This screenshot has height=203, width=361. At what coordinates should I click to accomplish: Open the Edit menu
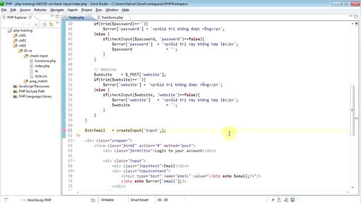pos(13,10)
